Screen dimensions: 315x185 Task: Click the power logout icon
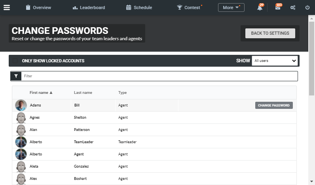[x=307, y=7]
